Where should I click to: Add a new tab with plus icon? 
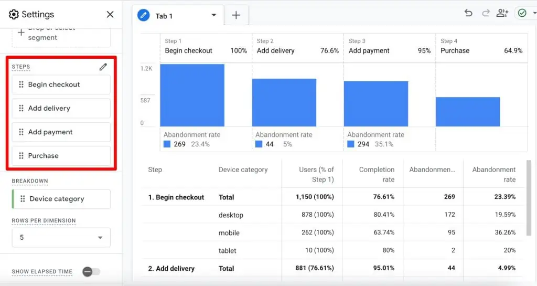coord(236,15)
